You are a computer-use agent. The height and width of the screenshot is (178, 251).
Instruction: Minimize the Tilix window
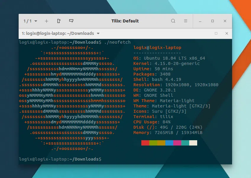pos(200,21)
